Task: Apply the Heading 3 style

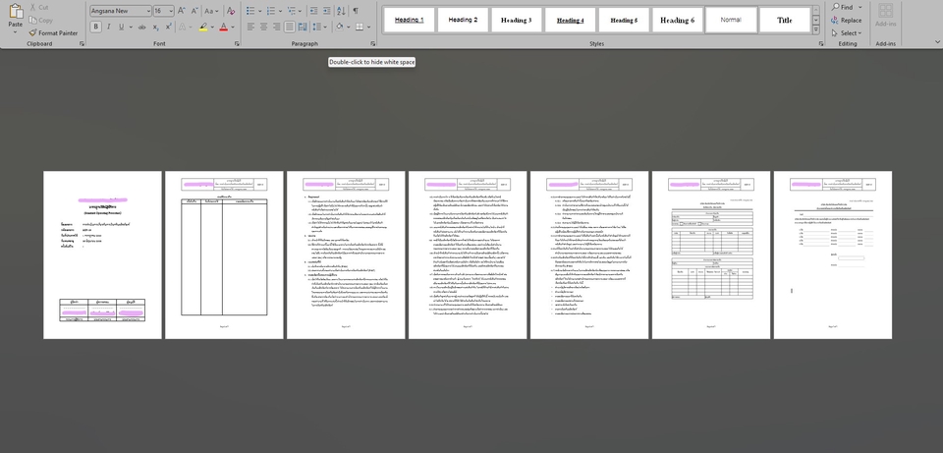Action: point(516,20)
